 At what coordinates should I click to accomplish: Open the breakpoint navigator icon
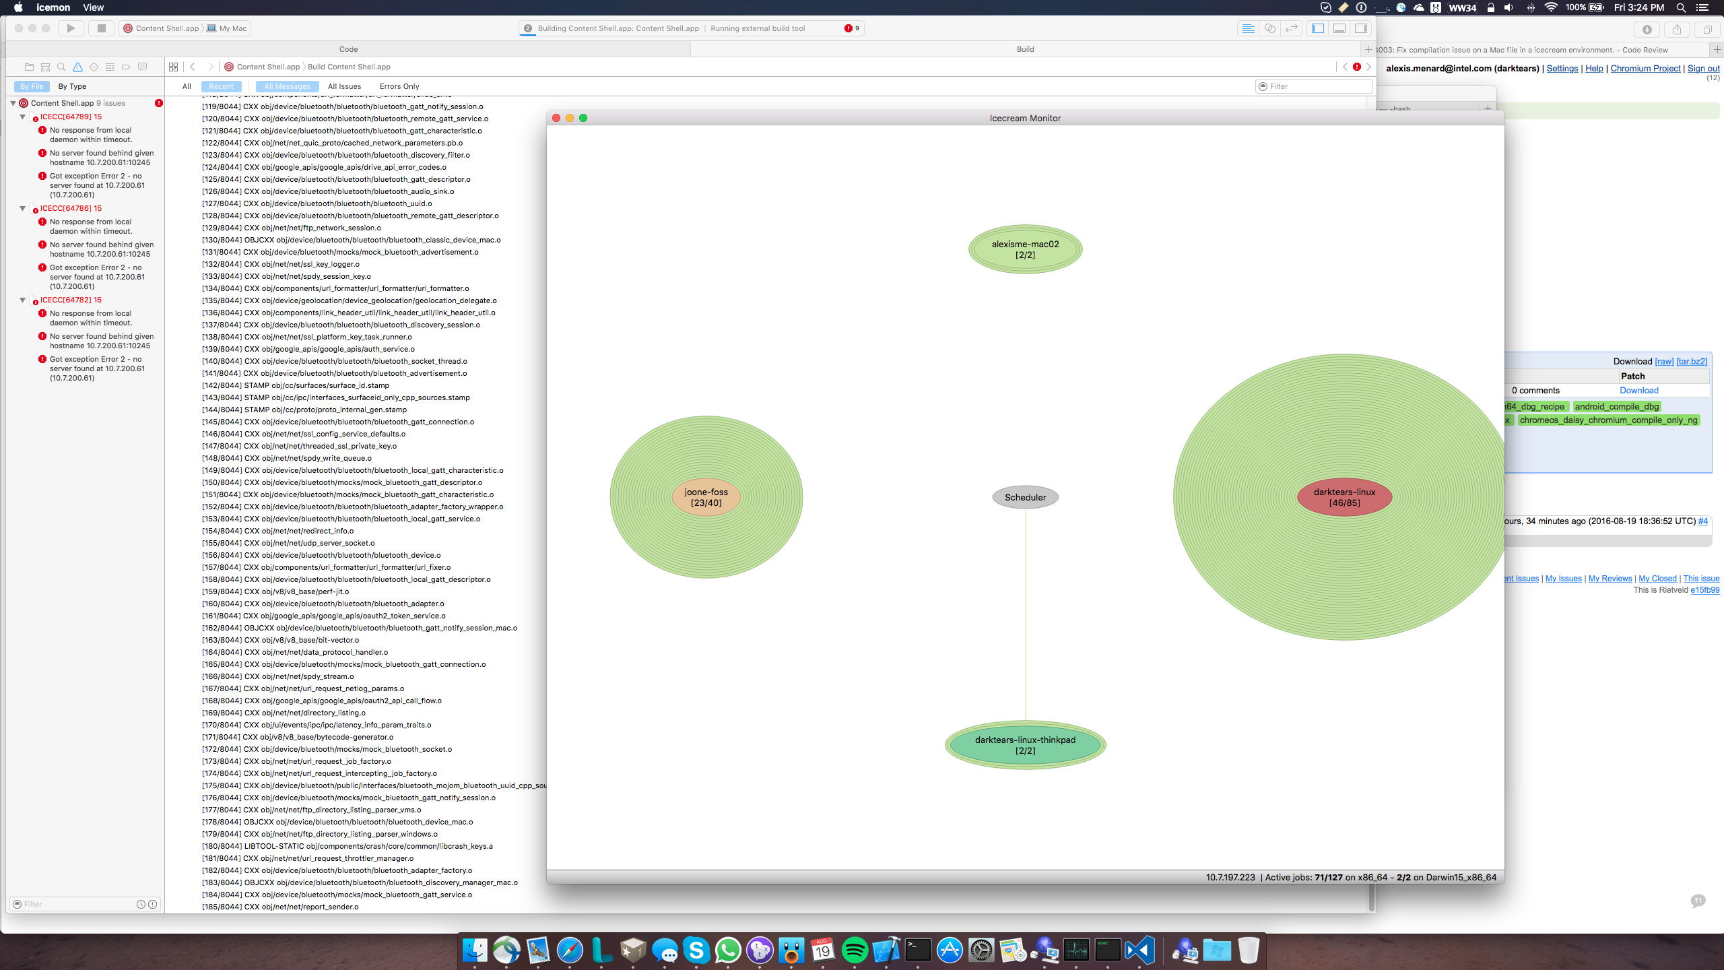tap(126, 67)
